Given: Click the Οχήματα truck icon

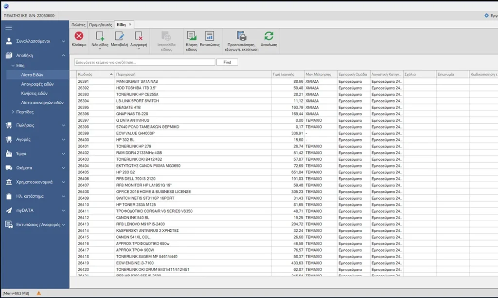Looking at the screenshot, I should click(x=9, y=168).
